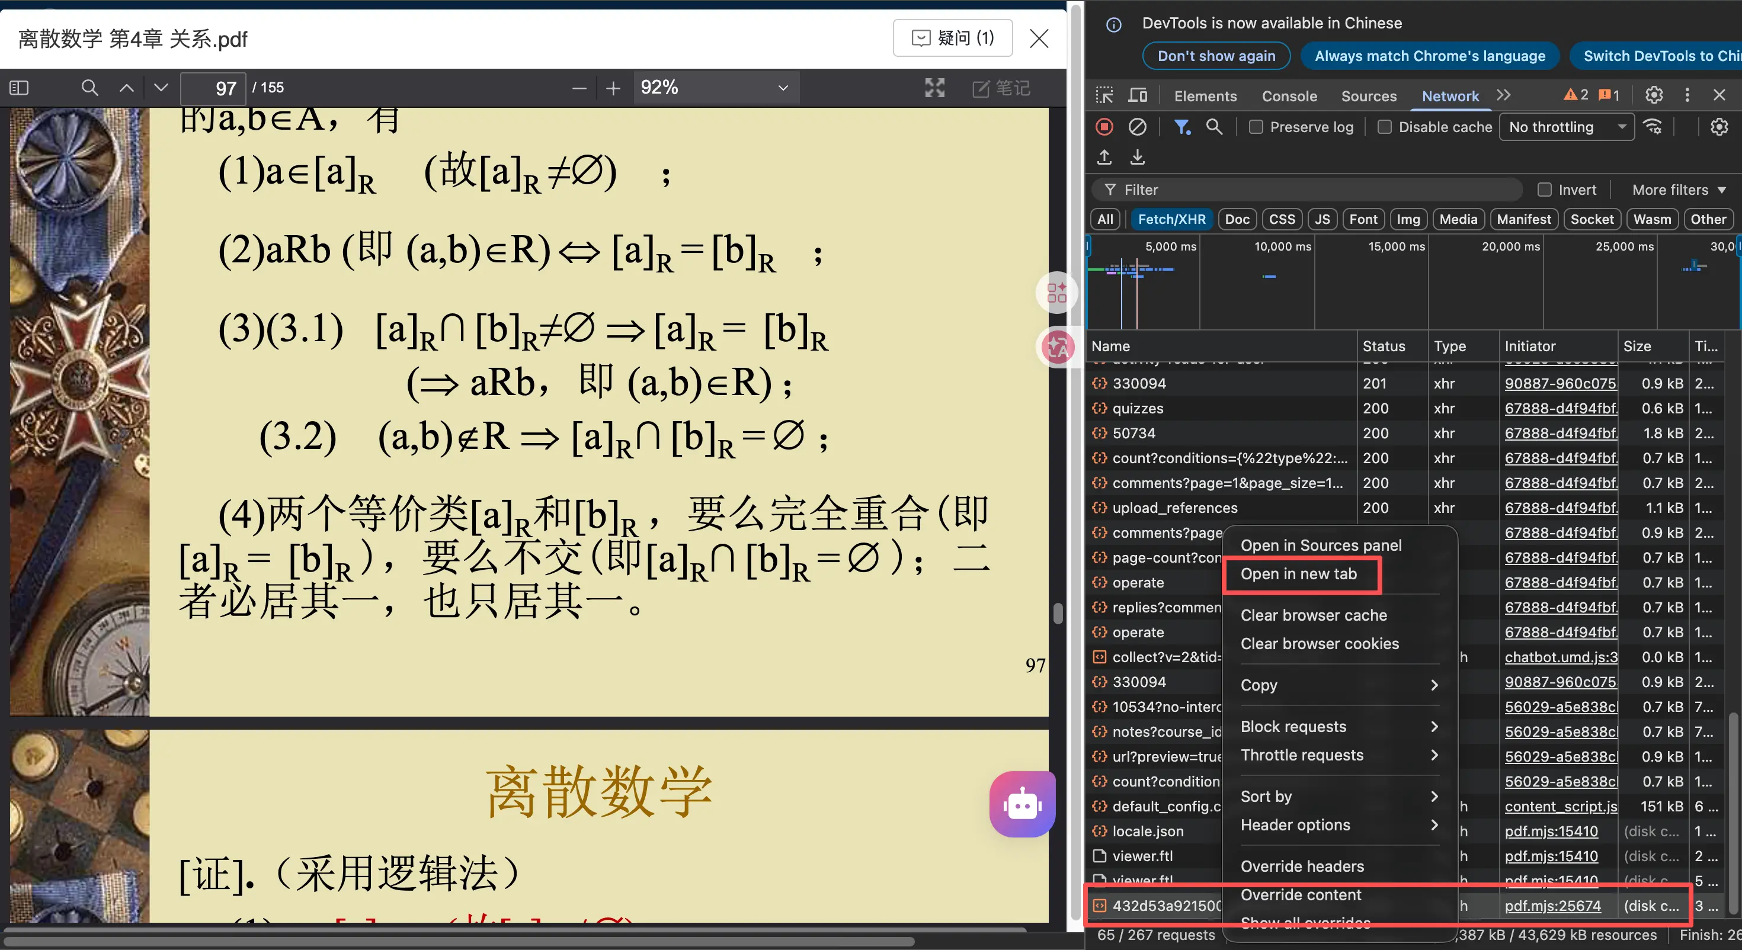This screenshot has height=950, width=1742.
Task: Toggle device toolbar icon in DevTools
Action: (x=1138, y=95)
